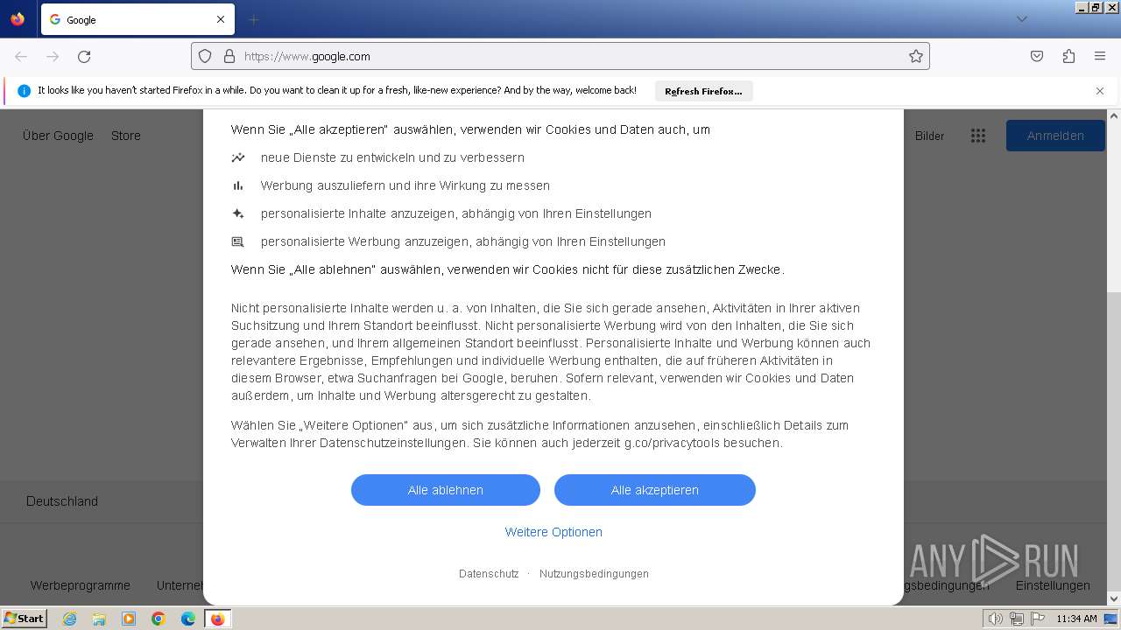Click the info icon in notification bar
Viewport: 1121px width, 630px height.
[x=25, y=91]
